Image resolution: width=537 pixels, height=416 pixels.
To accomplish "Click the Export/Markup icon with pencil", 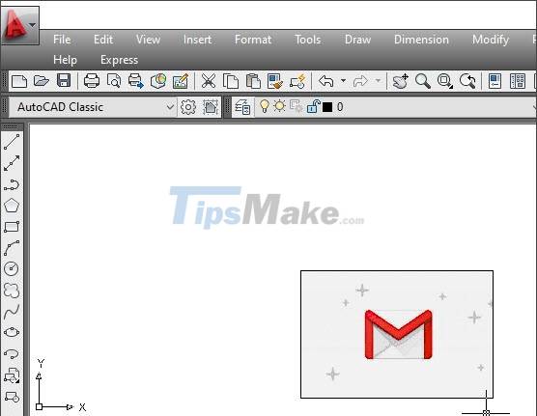I will pyautogui.click(x=181, y=81).
